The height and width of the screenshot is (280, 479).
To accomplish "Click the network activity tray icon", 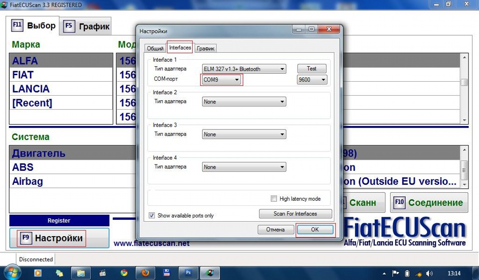I will (x=418, y=274).
